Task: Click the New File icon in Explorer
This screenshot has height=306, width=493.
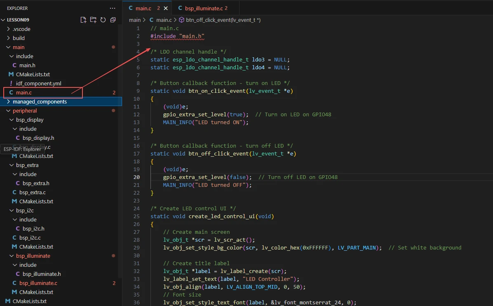Action: (x=83, y=20)
